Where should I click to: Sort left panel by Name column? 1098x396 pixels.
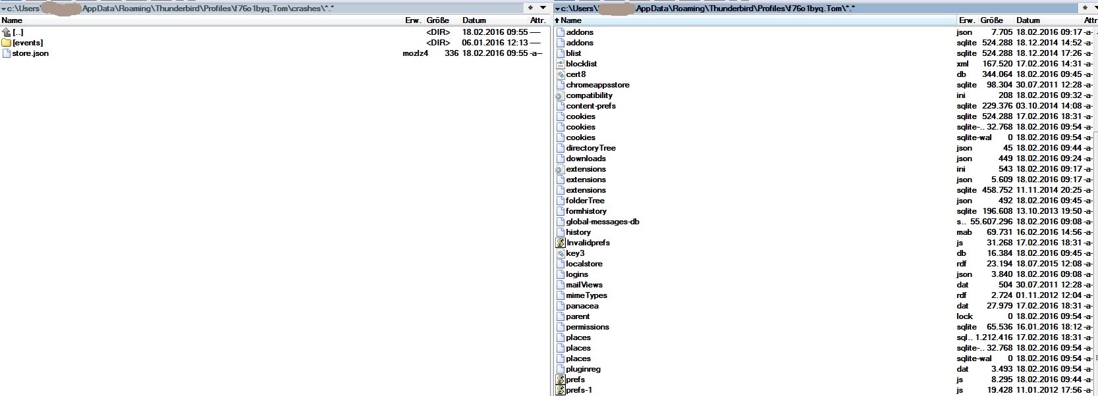point(202,20)
